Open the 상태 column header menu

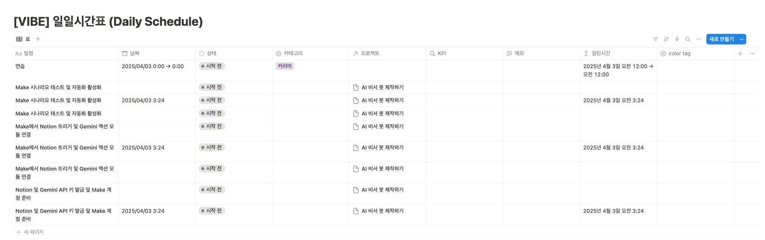(x=211, y=54)
